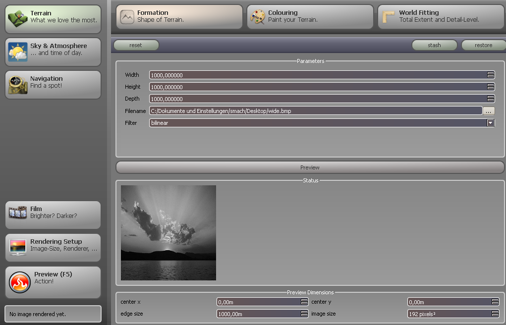
Task: Click the reset button
Action: [x=136, y=45]
